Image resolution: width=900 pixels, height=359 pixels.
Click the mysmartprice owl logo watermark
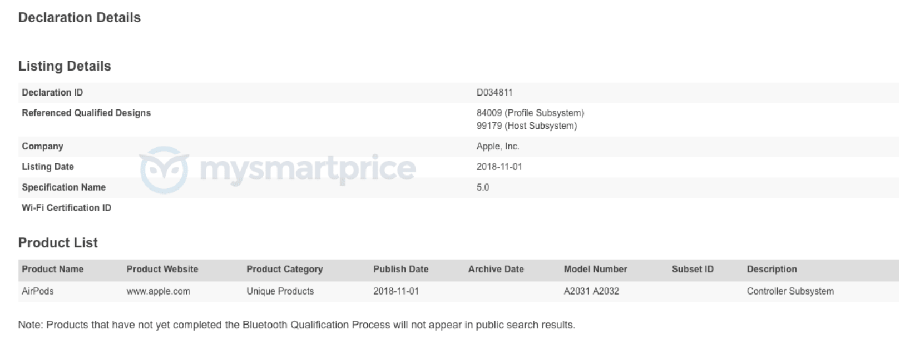pos(164,169)
